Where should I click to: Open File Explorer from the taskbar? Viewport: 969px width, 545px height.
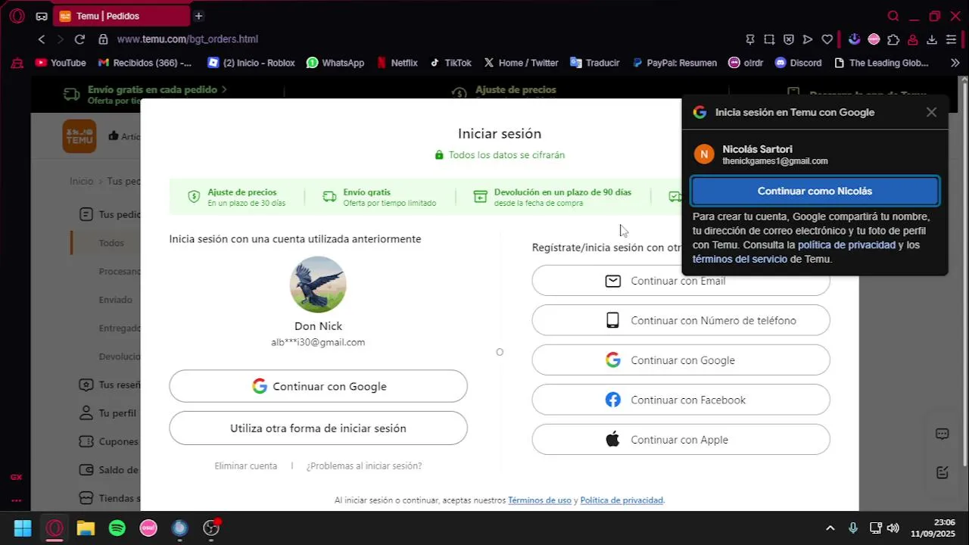(x=86, y=528)
